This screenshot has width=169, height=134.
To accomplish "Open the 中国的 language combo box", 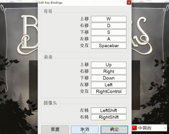I will [x=149, y=128].
